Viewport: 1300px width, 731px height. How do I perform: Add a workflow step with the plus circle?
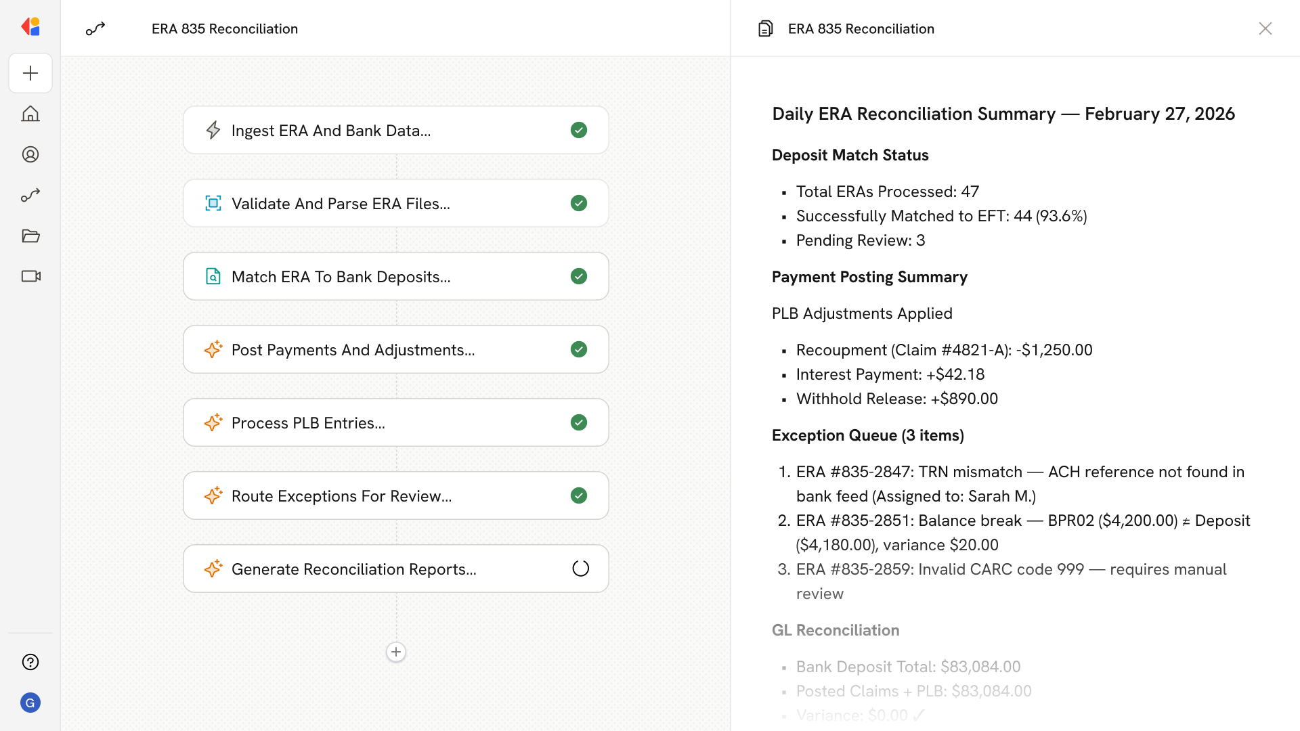tap(396, 652)
